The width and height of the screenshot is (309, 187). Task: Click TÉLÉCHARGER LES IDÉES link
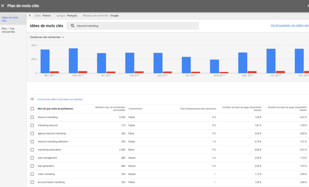click(x=289, y=26)
